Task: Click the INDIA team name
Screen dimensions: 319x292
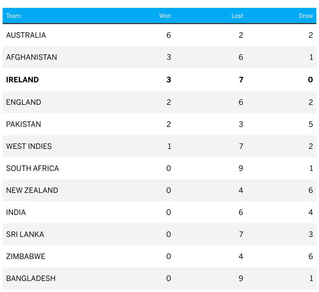Action: (16, 212)
